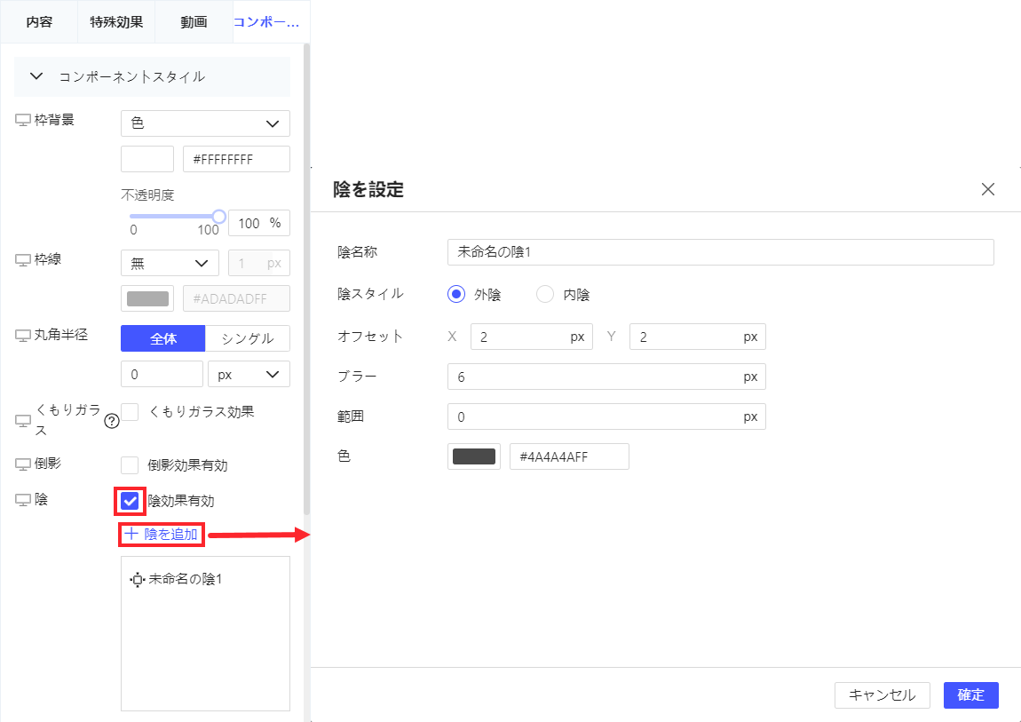Viewport: 1021px width, 722px height.
Task: Click the #4A4A4AFF shadow color field
Action: point(569,456)
